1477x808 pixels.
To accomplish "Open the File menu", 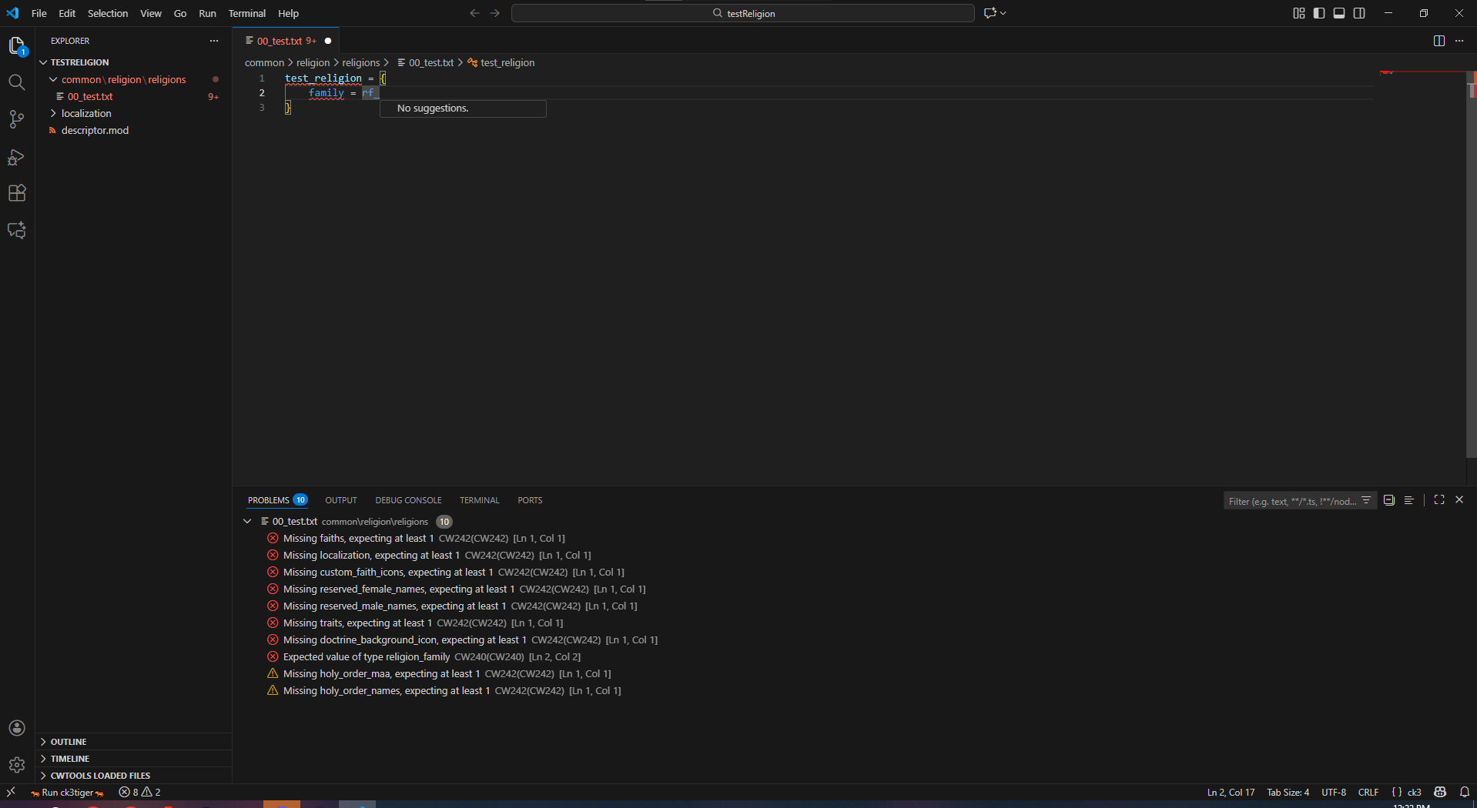I will (39, 13).
